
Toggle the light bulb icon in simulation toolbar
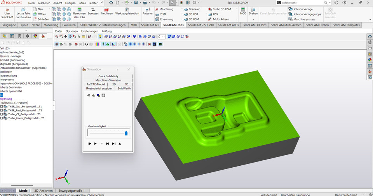(x=100, y=36)
